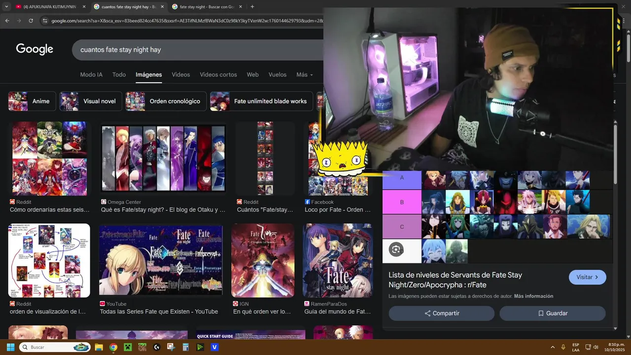Open the Windows Start menu
Viewport: 631px width, 355px height.
[x=10, y=347]
